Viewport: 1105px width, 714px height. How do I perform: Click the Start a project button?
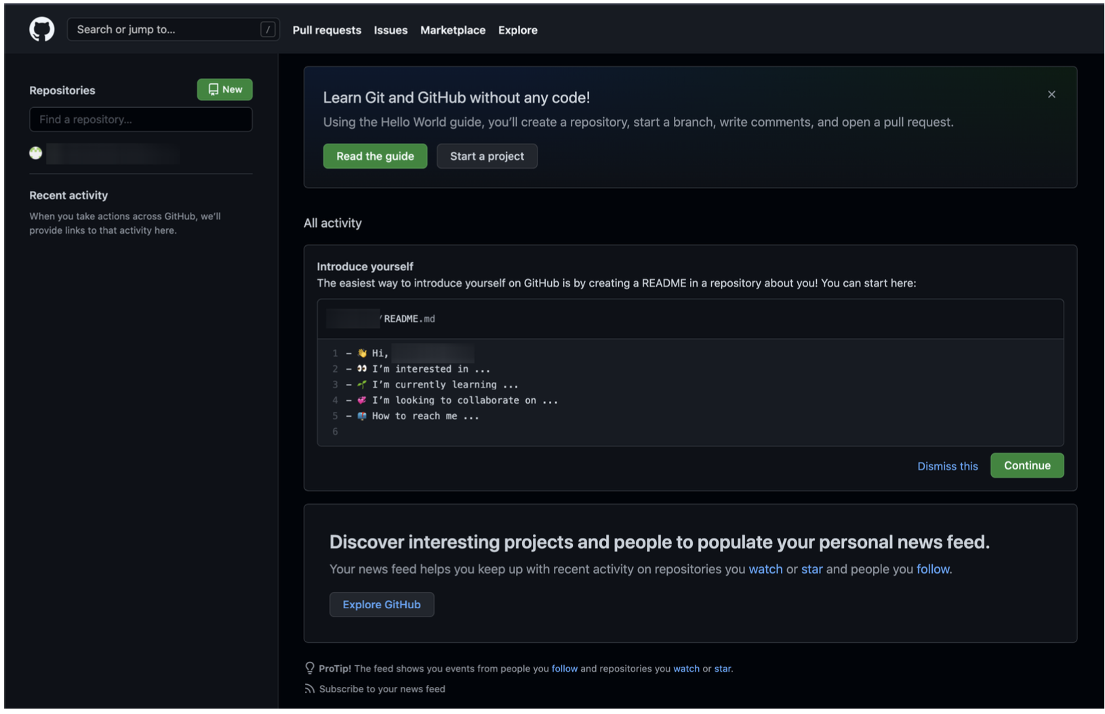click(487, 156)
